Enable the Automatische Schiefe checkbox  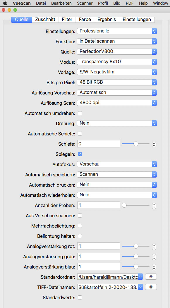(80, 134)
